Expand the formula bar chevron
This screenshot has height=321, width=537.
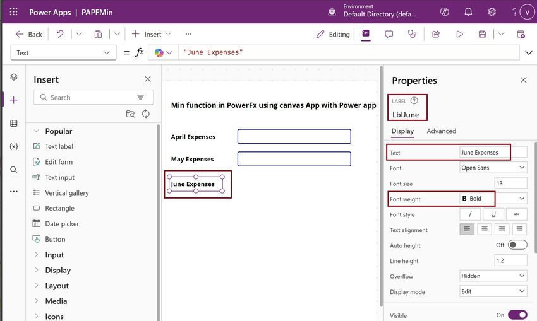tap(529, 52)
